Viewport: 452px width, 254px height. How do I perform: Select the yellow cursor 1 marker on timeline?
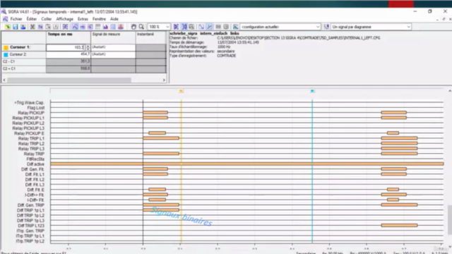click(x=181, y=91)
